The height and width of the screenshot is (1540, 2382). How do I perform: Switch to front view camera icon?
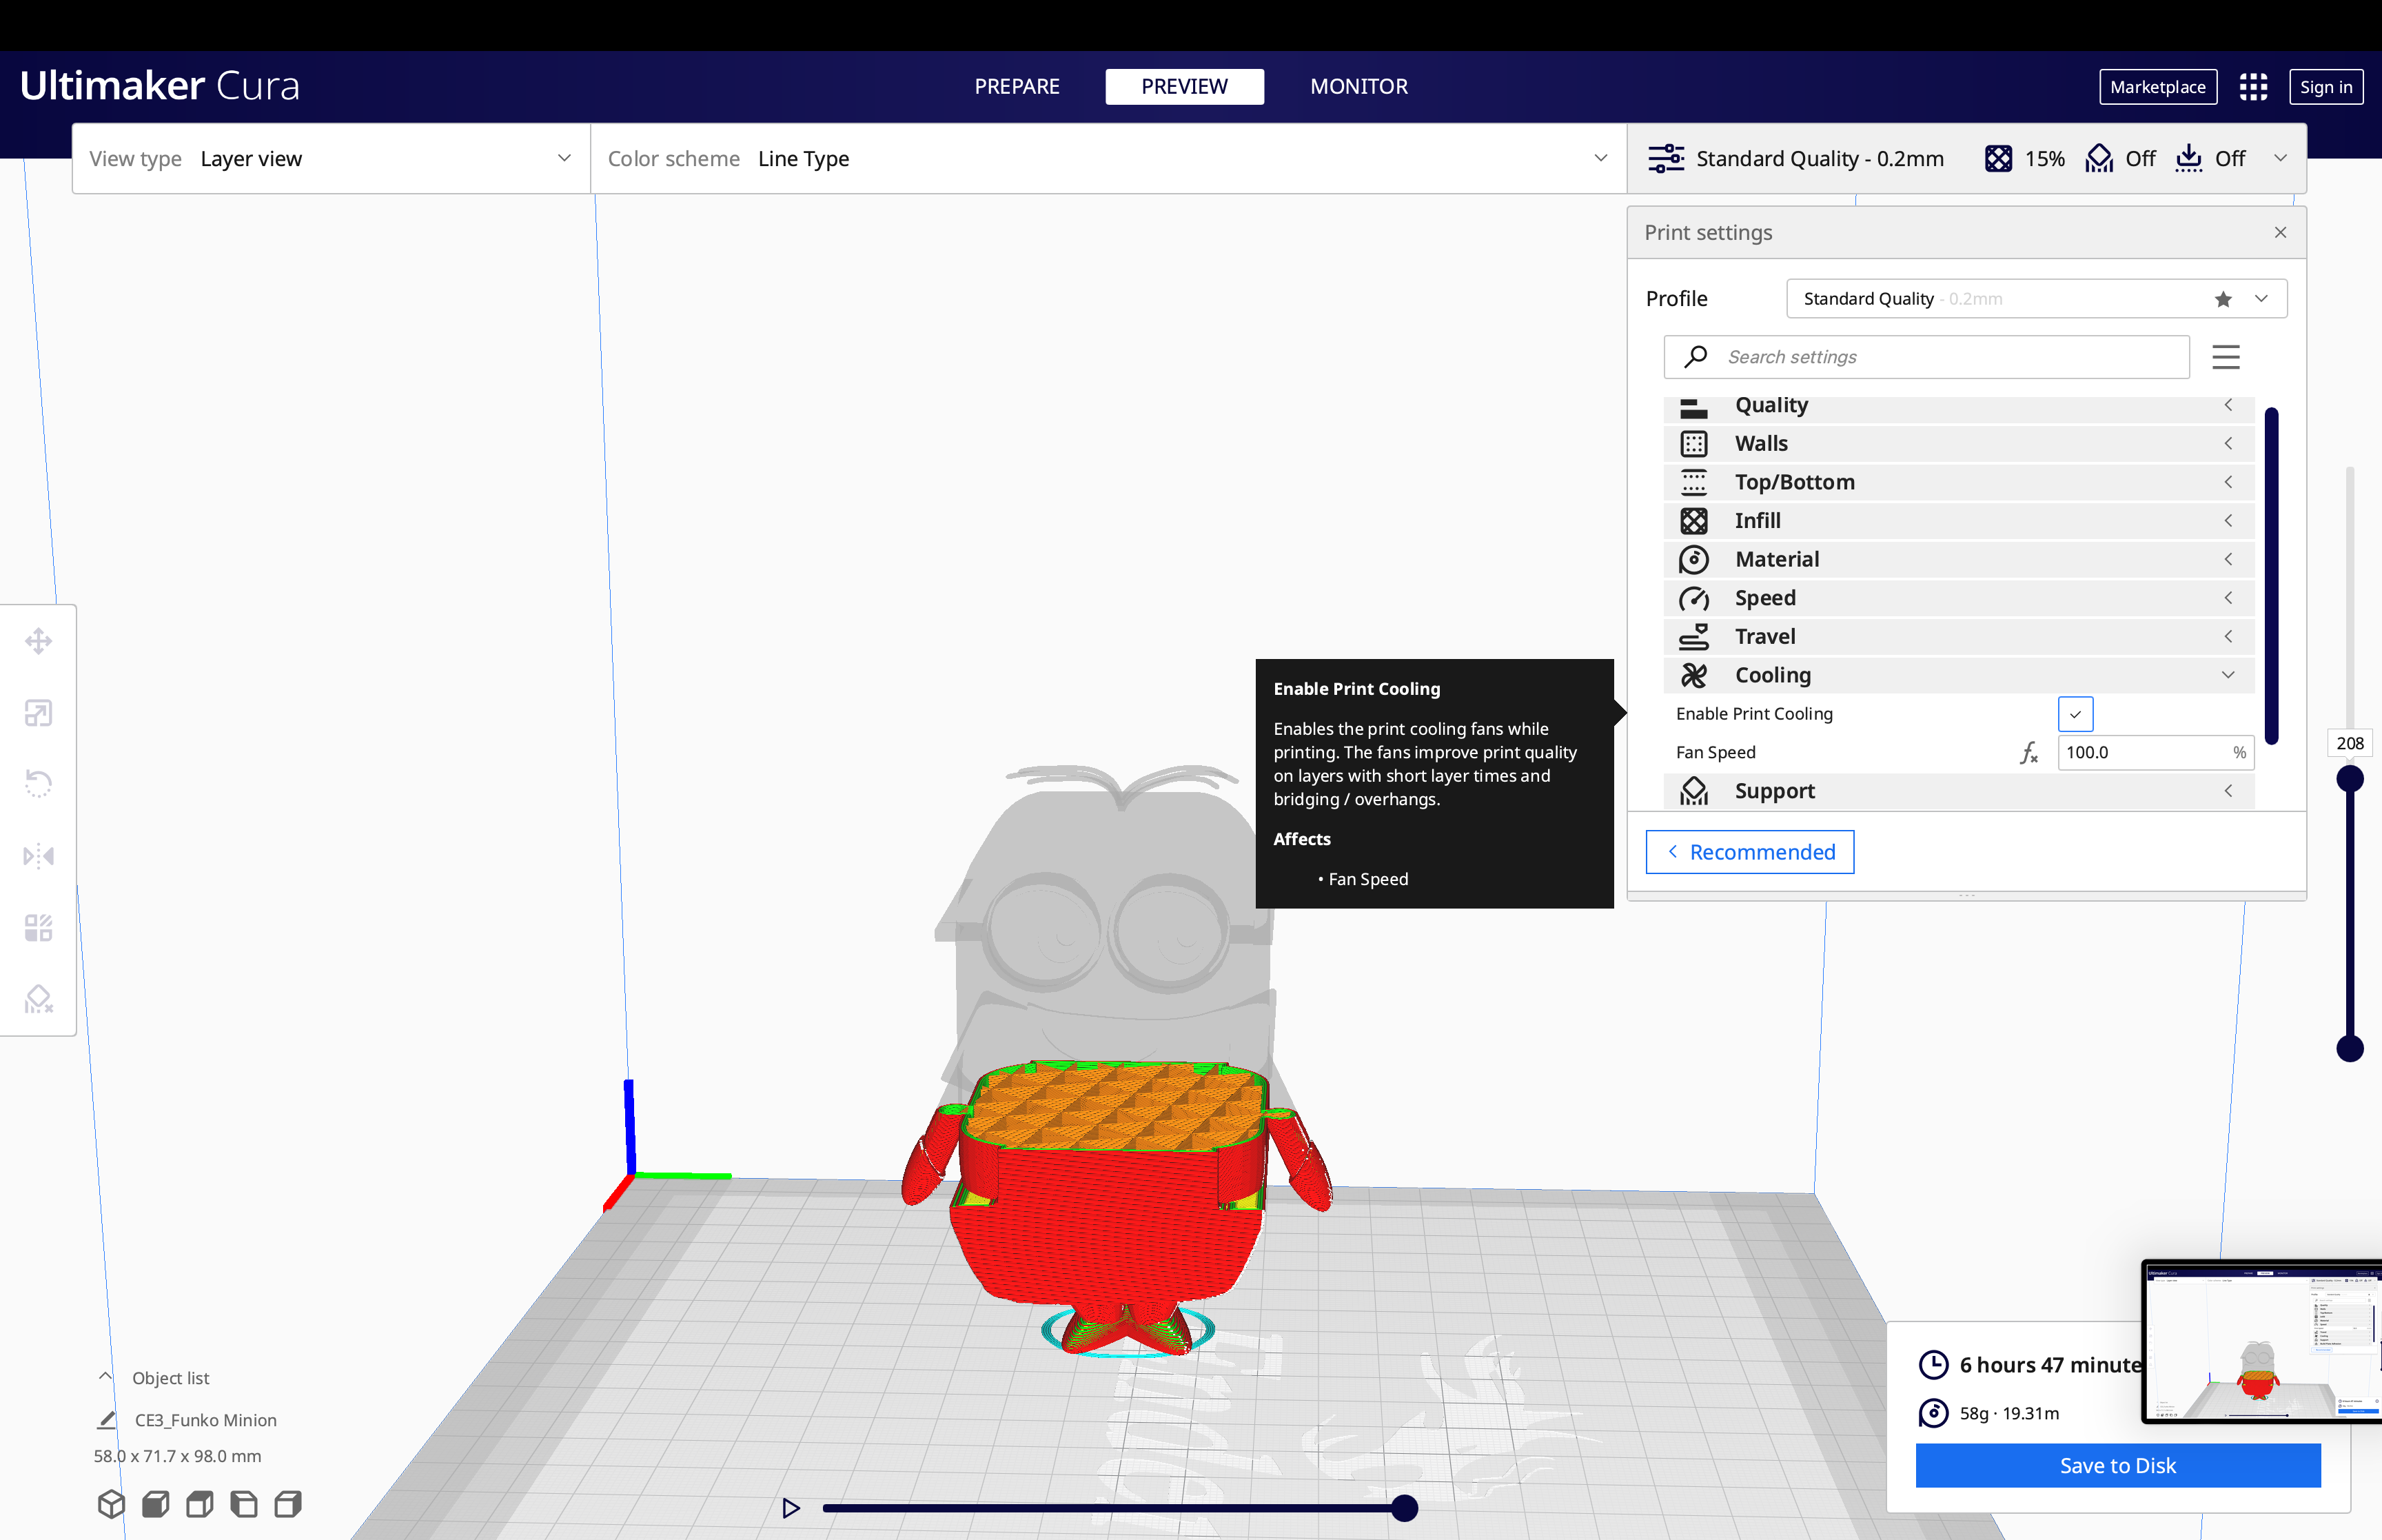tap(155, 1503)
